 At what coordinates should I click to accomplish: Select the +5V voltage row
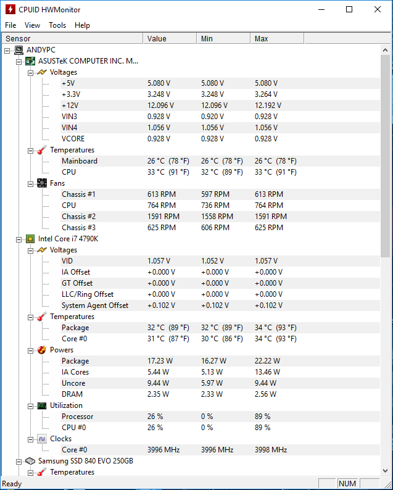tap(220, 83)
